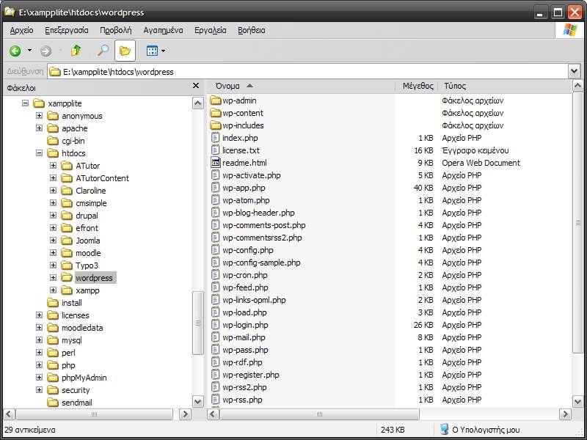This screenshot has width=587, height=440.
Task: Open the Back history dropdown arrow
Action: click(x=29, y=51)
